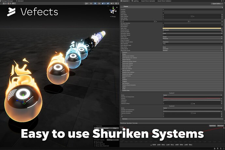The image size is (225, 150).
Task: Click the Duration input field
Action: pyautogui.click(x=193, y=9)
